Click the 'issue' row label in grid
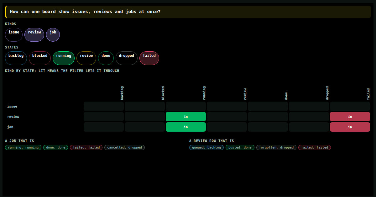Viewport: 376px width, 197px height. (x=12, y=106)
